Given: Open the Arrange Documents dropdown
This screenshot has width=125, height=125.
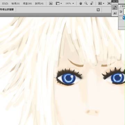Looking at the screenshot, I should click(x=101, y=3).
